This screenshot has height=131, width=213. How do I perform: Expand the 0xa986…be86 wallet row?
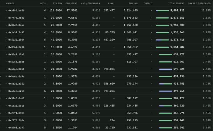click(x=6, y=11)
